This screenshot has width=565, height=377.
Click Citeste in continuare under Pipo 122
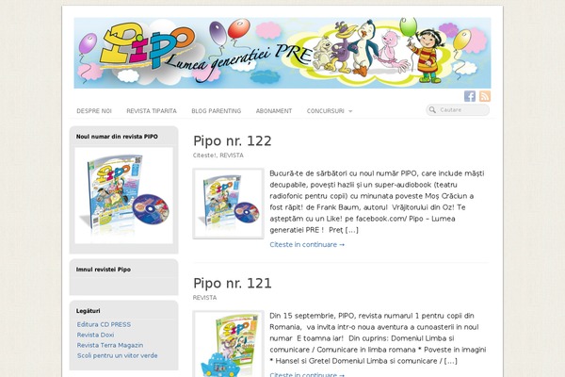click(x=307, y=245)
